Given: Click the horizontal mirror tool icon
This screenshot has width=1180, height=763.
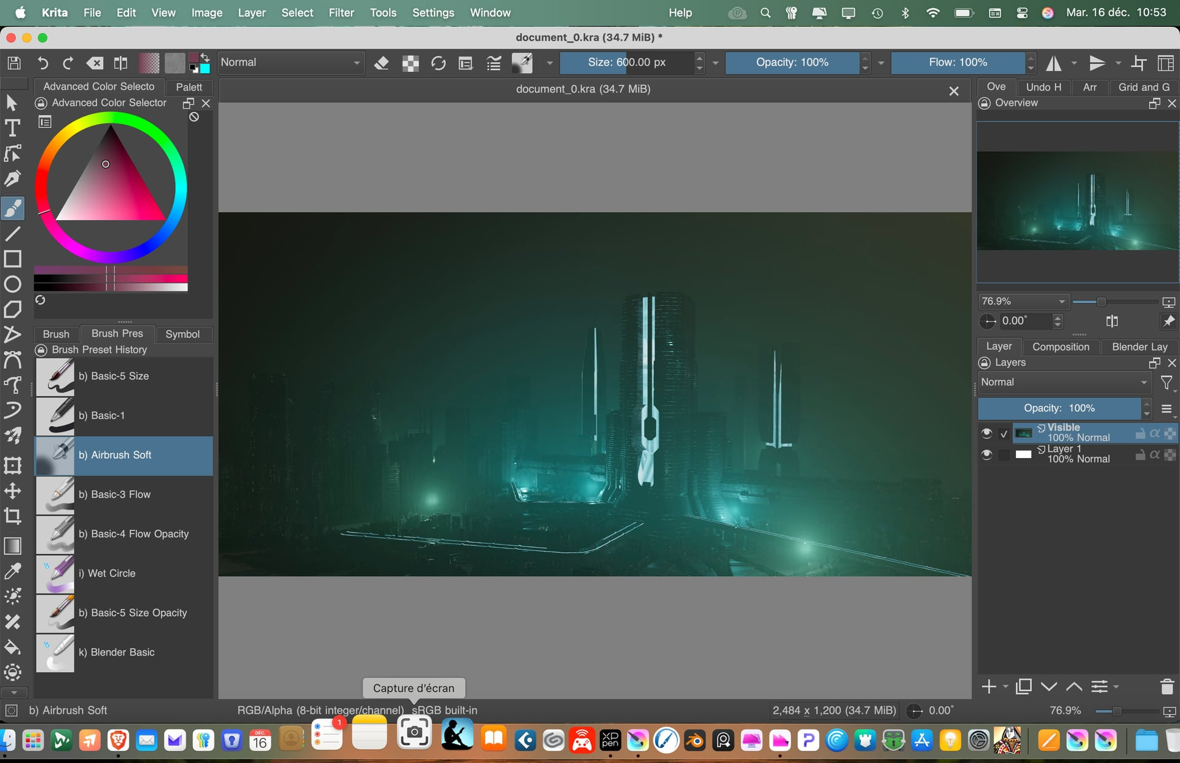Looking at the screenshot, I should coord(1053,63).
